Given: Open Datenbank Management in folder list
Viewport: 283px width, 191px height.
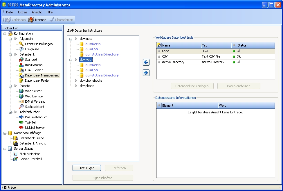Looking at the screenshot, I should point(42,75).
